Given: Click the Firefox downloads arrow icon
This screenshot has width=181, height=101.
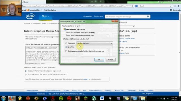Looking at the screenshot, I should pos(178,6).
